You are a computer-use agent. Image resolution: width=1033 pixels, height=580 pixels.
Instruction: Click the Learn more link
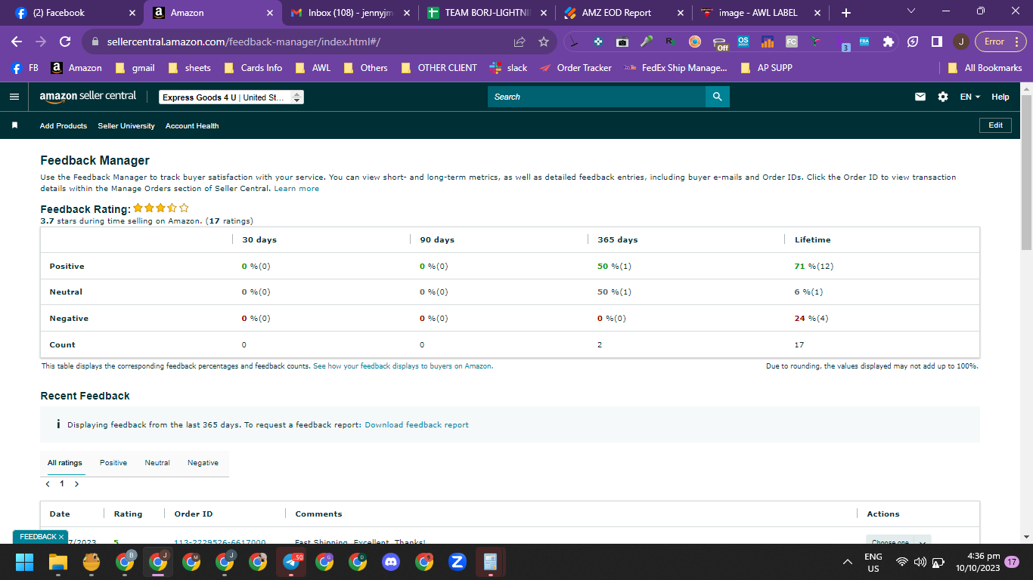(296, 189)
